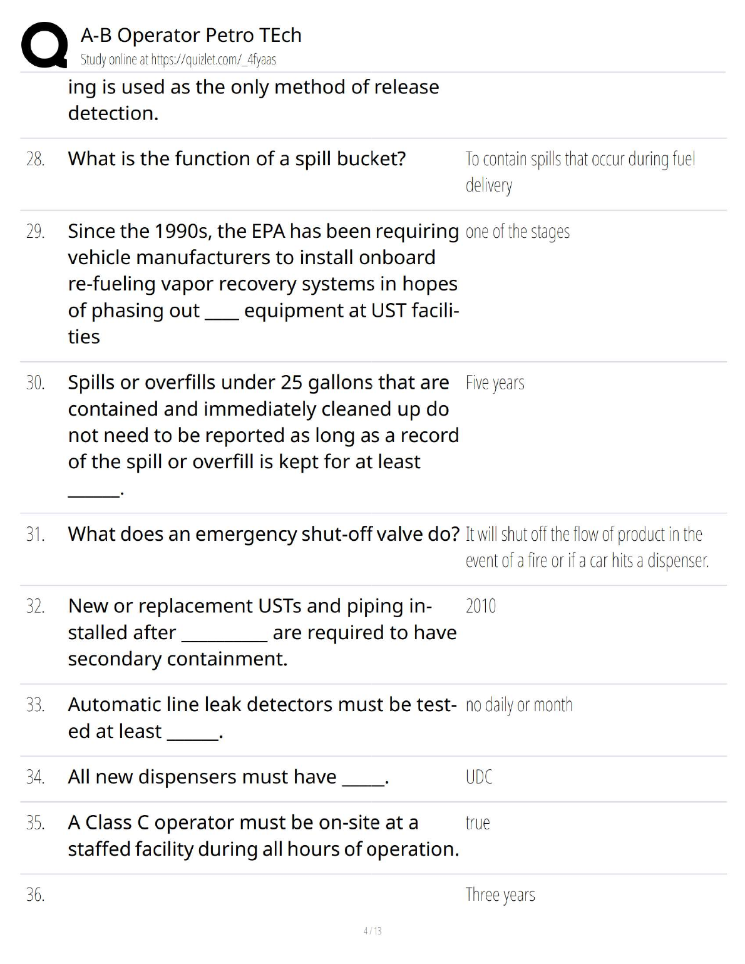This screenshot has height=964, width=745.
Task: Click the Quizlet Q logo
Action: (44, 45)
